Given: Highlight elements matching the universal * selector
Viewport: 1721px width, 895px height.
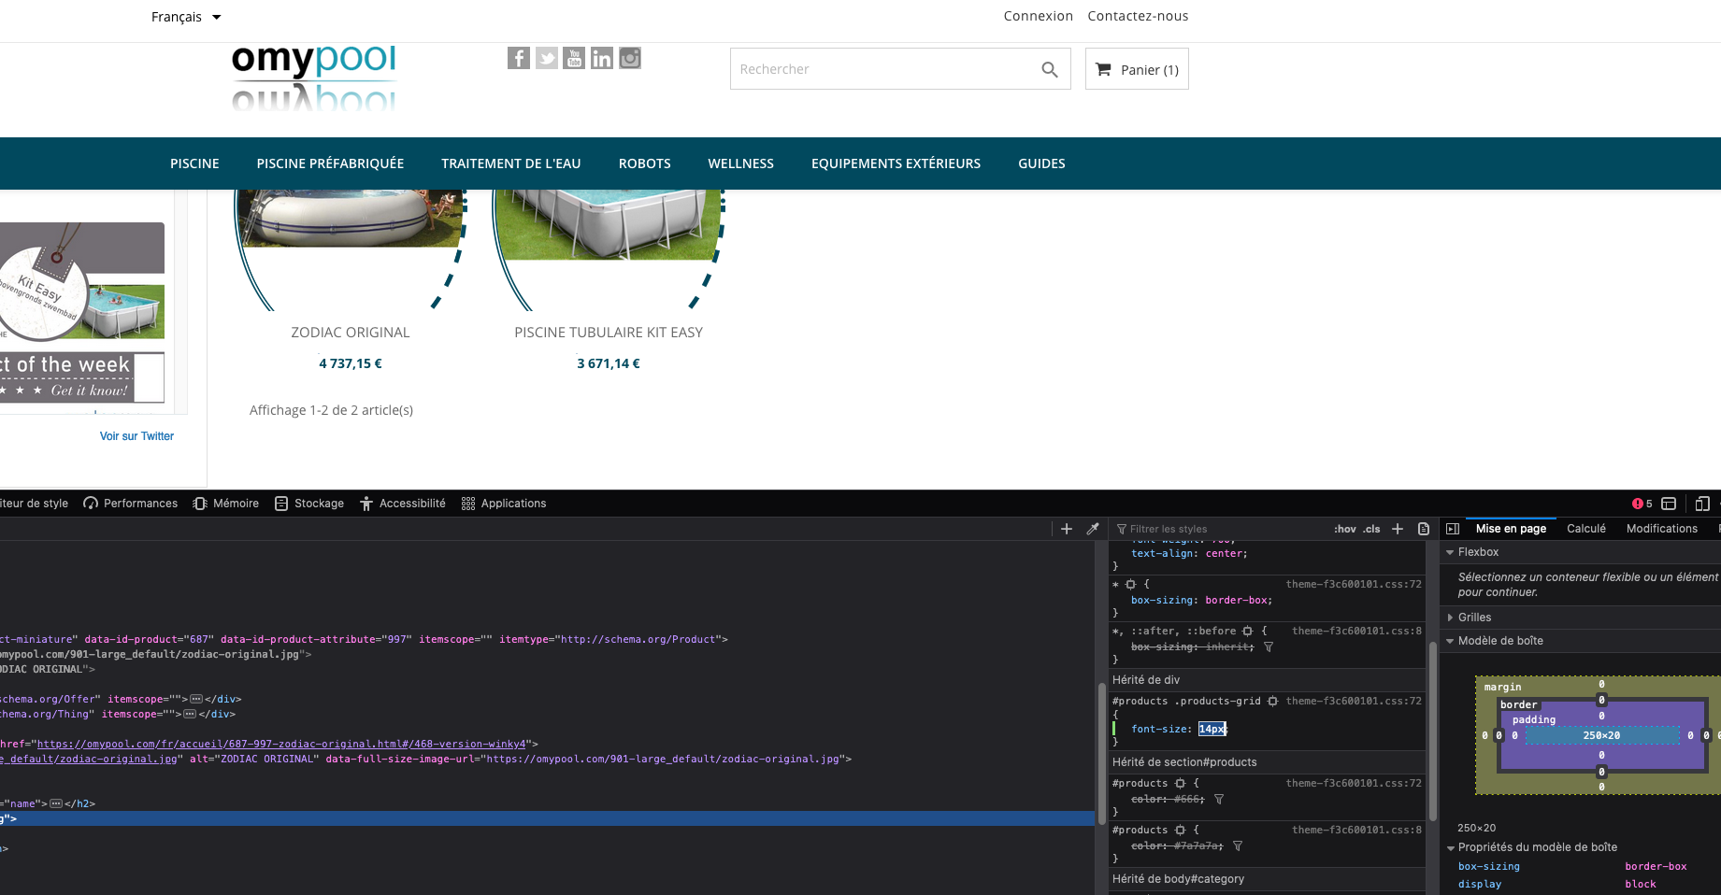Looking at the screenshot, I should [x=1130, y=584].
